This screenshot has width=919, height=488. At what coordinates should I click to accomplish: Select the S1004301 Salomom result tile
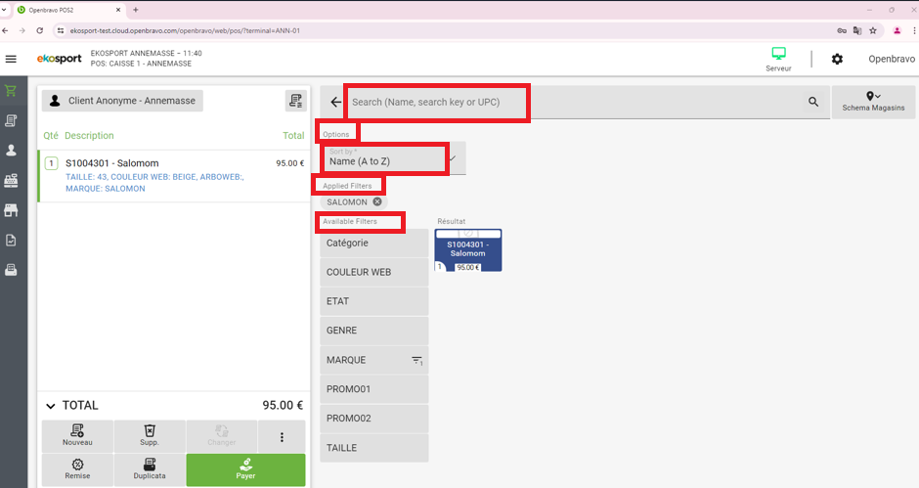click(467, 249)
